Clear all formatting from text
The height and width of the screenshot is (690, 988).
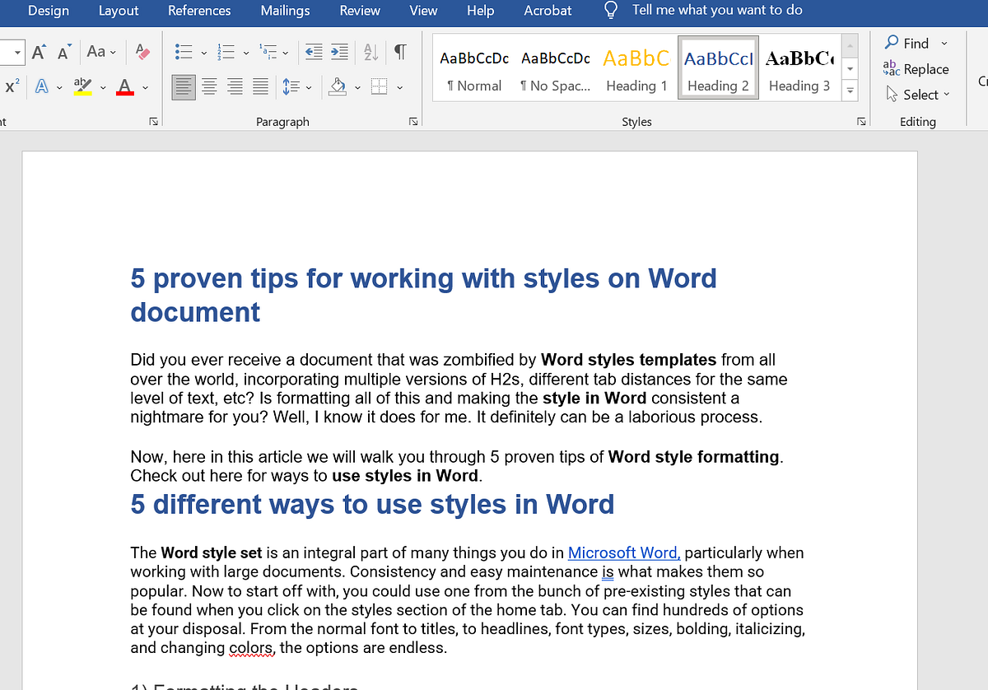coord(142,51)
